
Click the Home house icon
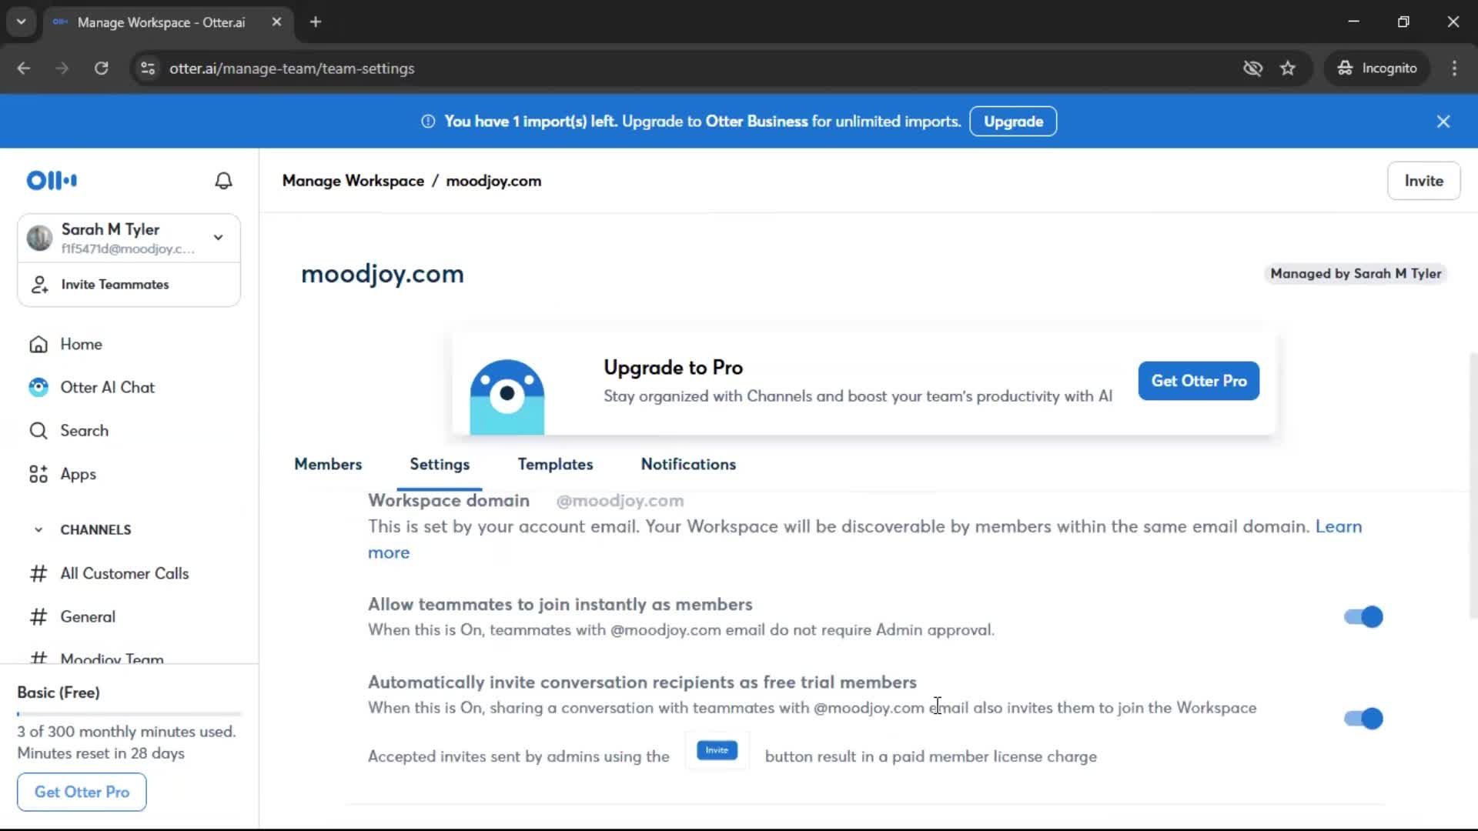(x=38, y=344)
